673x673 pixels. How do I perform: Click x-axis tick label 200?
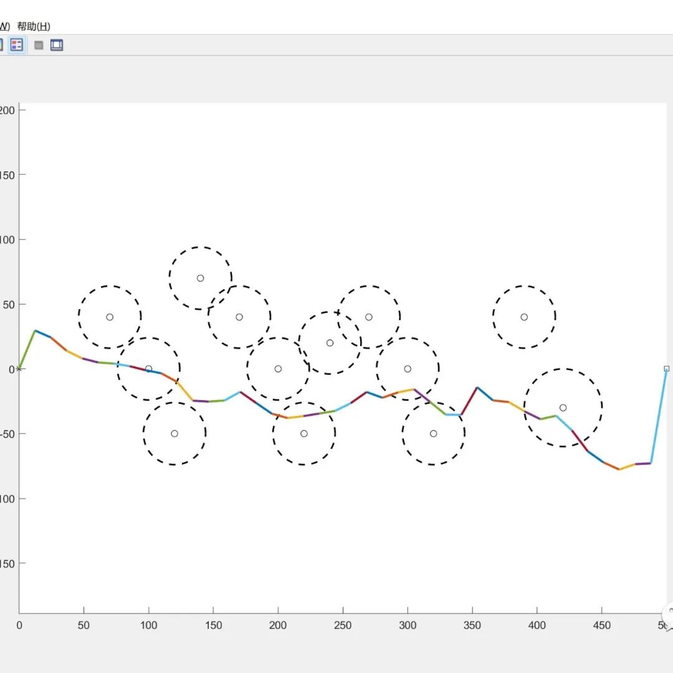tap(278, 626)
